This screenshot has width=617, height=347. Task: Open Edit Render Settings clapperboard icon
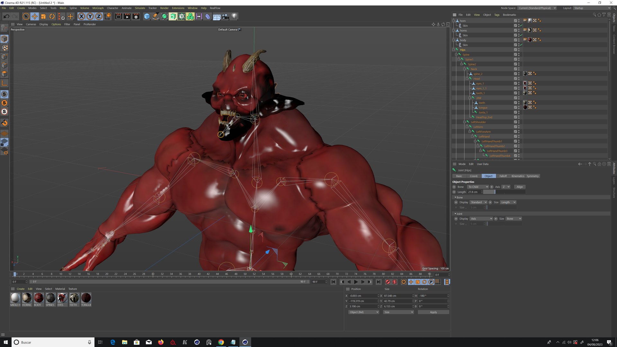coord(136,16)
